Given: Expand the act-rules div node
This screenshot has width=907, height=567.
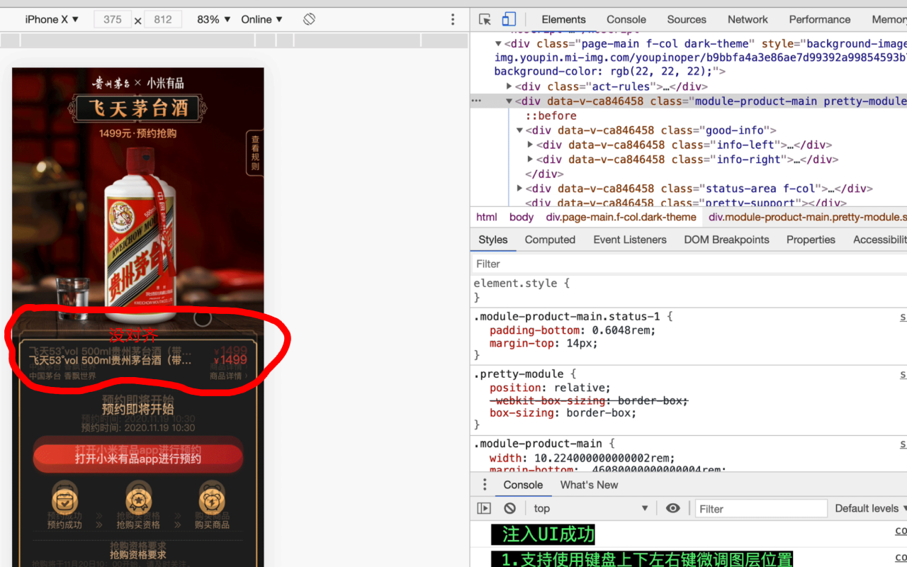Looking at the screenshot, I should [509, 86].
